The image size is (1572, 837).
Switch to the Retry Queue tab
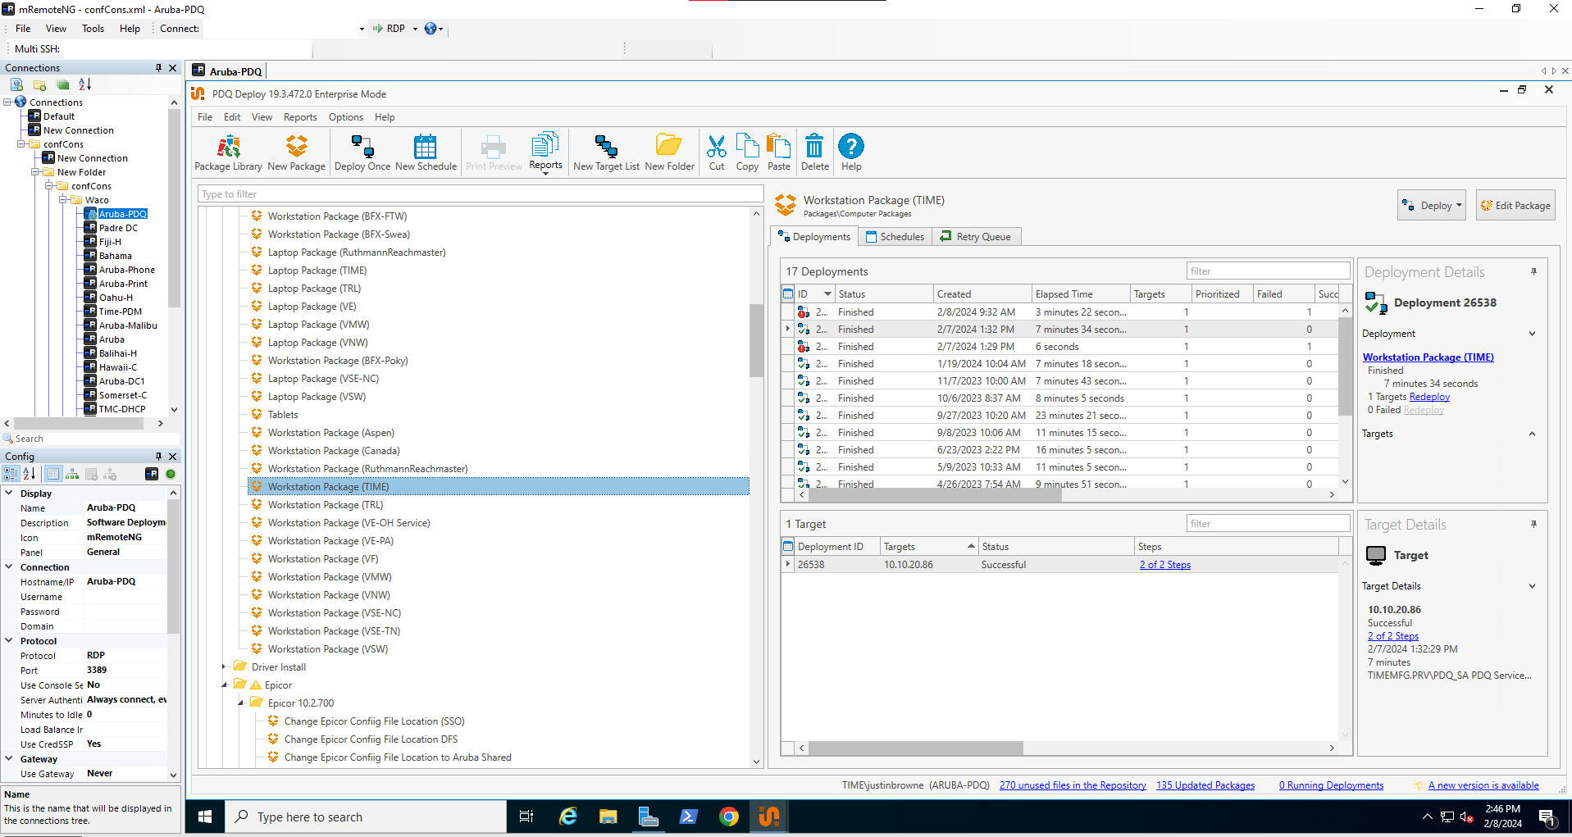[976, 237]
